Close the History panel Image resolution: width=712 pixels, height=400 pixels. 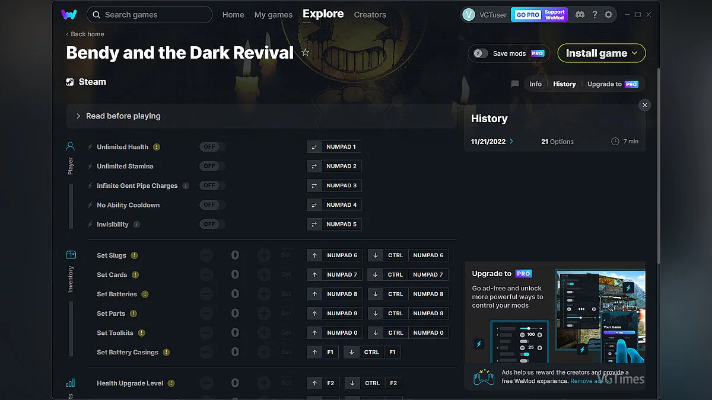[644, 105]
